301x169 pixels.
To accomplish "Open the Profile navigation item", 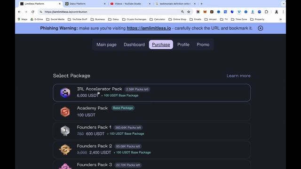I will (x=183, y=45).
